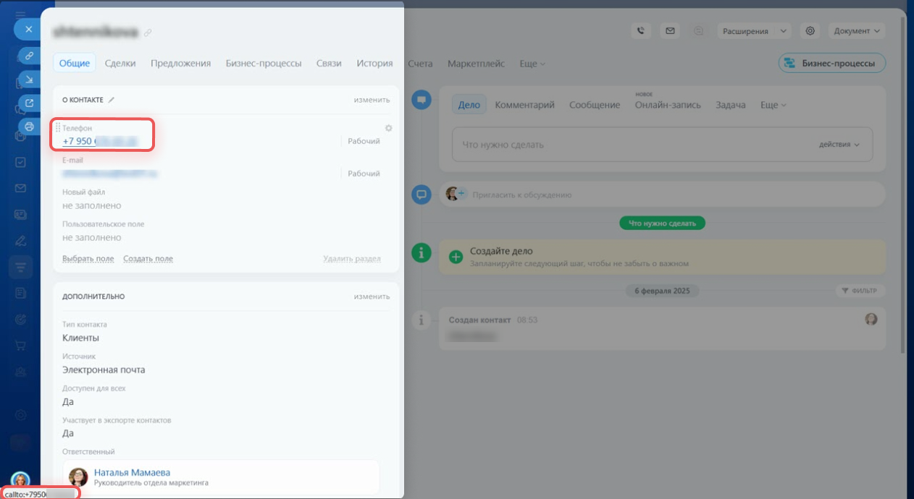This screenshot has height=499, width=914.
Task: Click the email envelope icon in top toolbar
Action: pyautogui.click(x=670, y=31)
